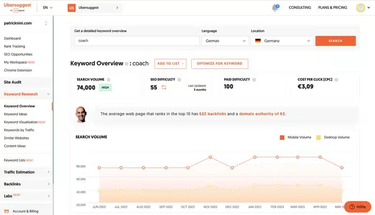The height and width of the screenshot is (215, 375).
Task: Open the EN language dropdown
Action: pos(48,7)
